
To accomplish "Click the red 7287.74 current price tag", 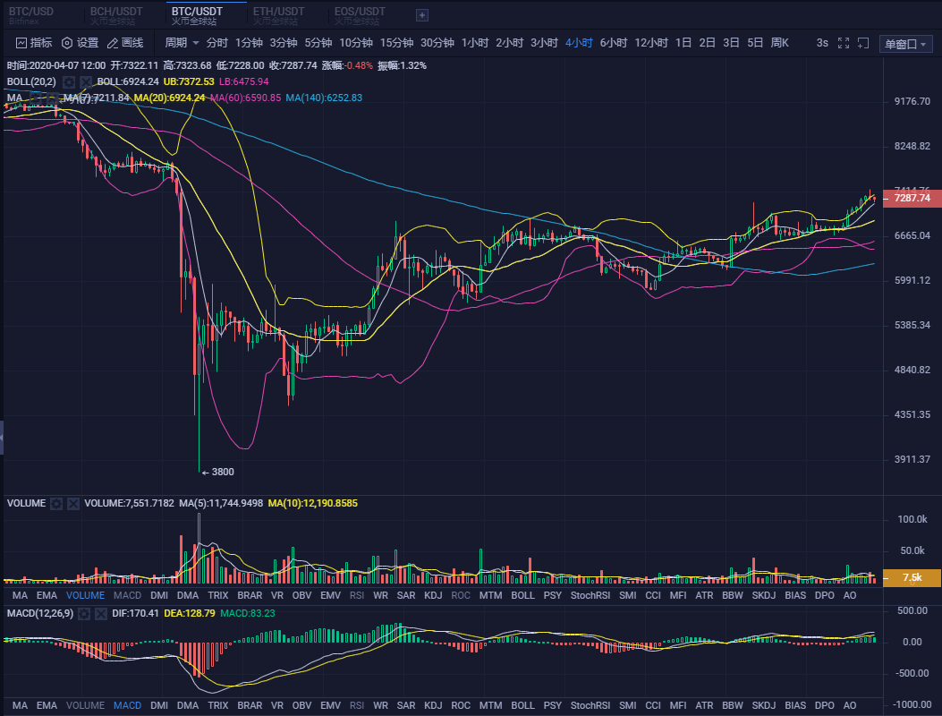I will pyautogui.click(x=912, y=198).
